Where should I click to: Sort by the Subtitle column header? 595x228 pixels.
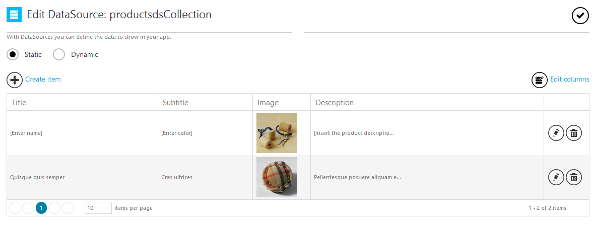tap(175, 103)
